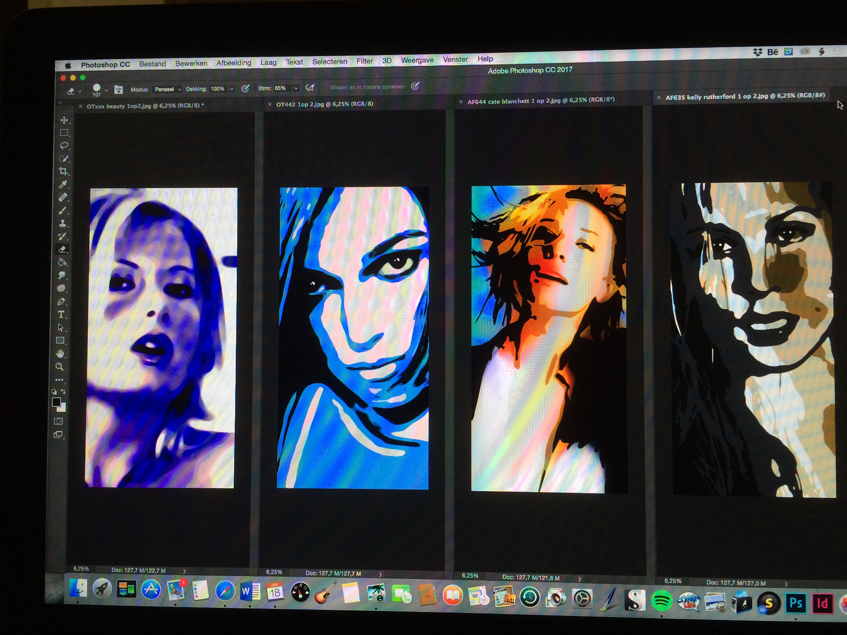This screenshot has height=635, width=847.
Task: Click the black foreground color swatch
Action: pyautogui.click(x=56, y=402)
